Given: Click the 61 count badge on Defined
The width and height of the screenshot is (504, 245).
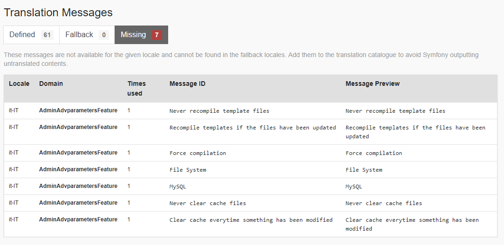Looking at the screenshot, I should click(47, 35).
